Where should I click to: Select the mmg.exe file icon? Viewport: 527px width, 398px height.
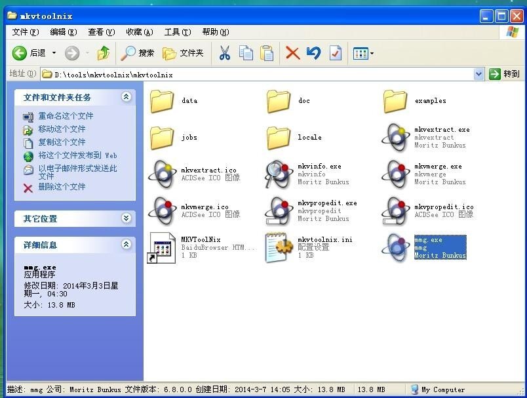click(x=395, y=248)
